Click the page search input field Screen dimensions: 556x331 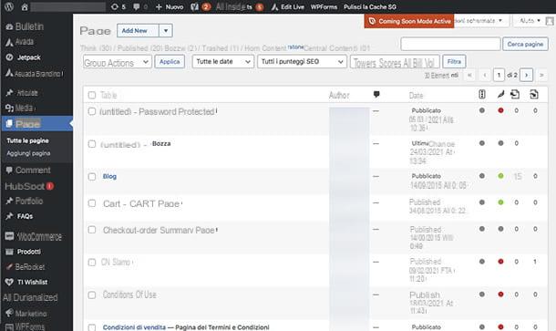pyautogui.click(x=450, y=44)
